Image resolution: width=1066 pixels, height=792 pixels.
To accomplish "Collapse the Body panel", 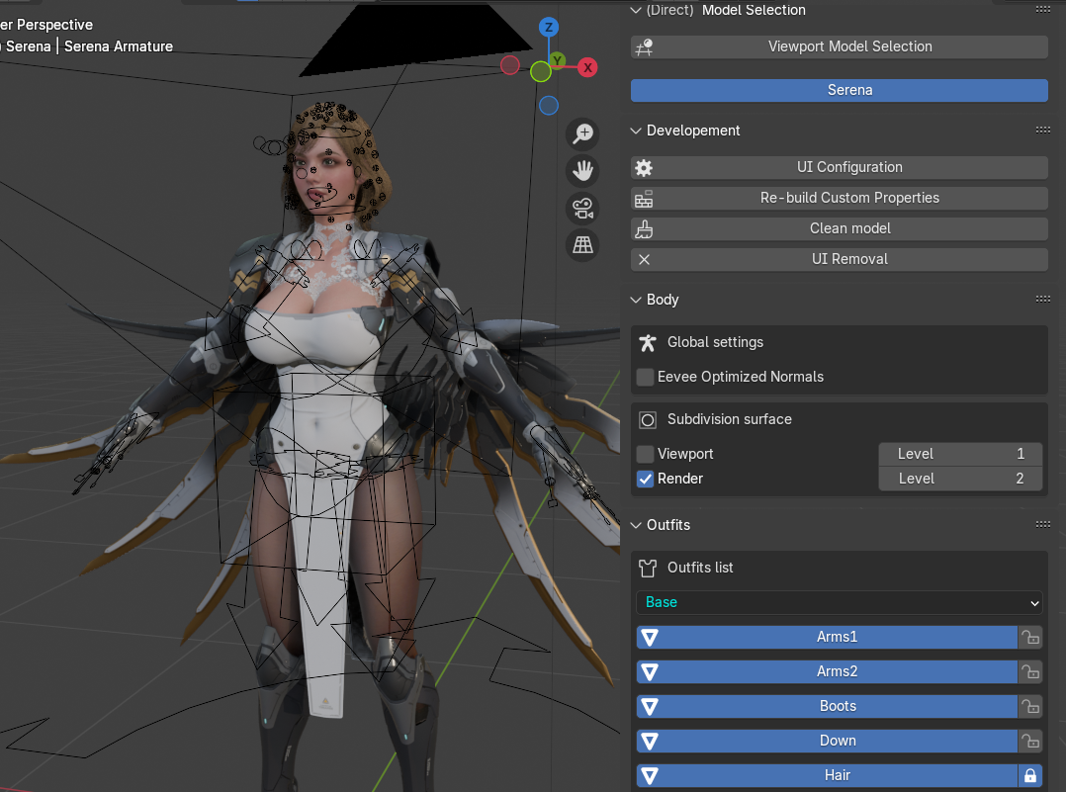I will point(636,300).
